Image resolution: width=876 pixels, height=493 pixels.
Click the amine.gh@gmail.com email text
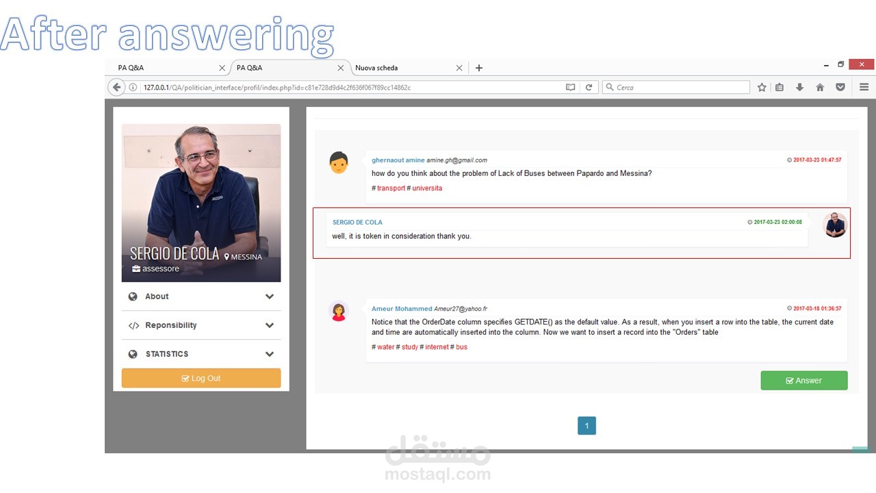pos(457,160)
